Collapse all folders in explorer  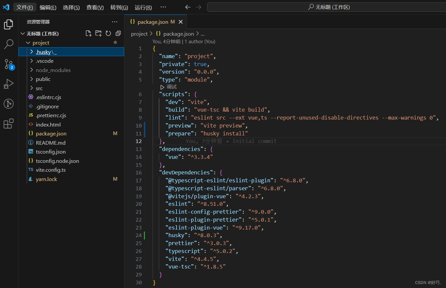click(x=118, y=33)
